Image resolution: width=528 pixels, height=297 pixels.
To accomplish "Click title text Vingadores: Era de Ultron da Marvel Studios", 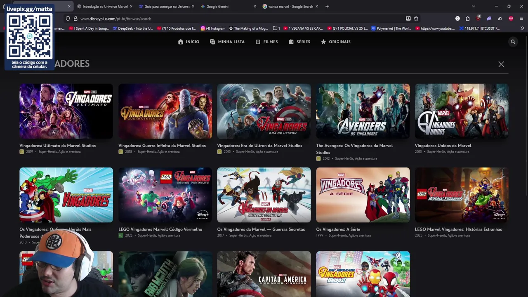I will 260,146.
